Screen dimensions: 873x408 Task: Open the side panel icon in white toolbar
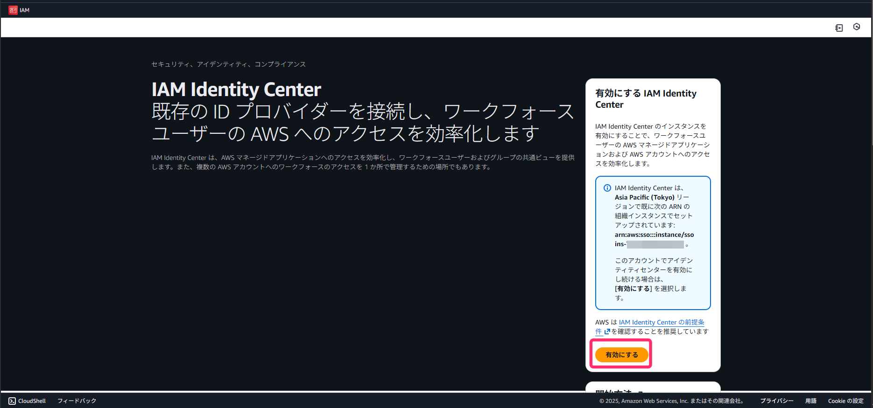839,28
